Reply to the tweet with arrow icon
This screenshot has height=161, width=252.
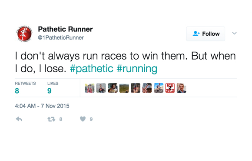tap(19, 119)
